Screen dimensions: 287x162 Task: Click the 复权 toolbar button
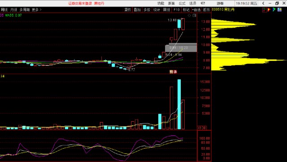click(x=127, y=10)
